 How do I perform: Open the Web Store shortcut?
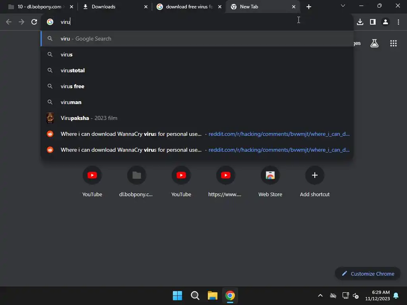click(x=270, y=181)
